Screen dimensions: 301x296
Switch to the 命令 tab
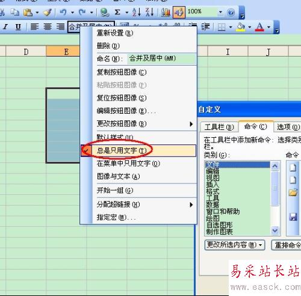pos(256,126)
